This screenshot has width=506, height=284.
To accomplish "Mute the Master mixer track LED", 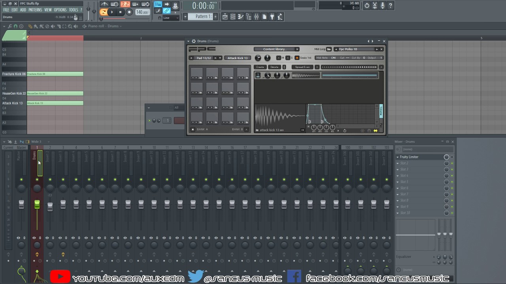I will (21, 179).
